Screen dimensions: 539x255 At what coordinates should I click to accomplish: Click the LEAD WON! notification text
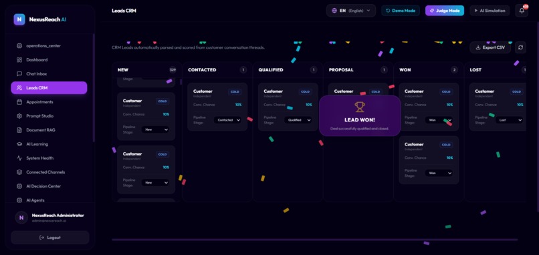click(x=360, y=120)
